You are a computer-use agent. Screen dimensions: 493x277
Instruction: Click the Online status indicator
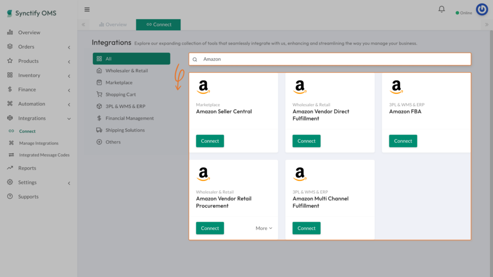(x=464, y=13)
